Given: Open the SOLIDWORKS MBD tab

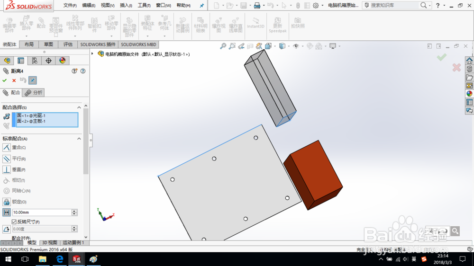Looking at the screenshot, I should [138, 44].
